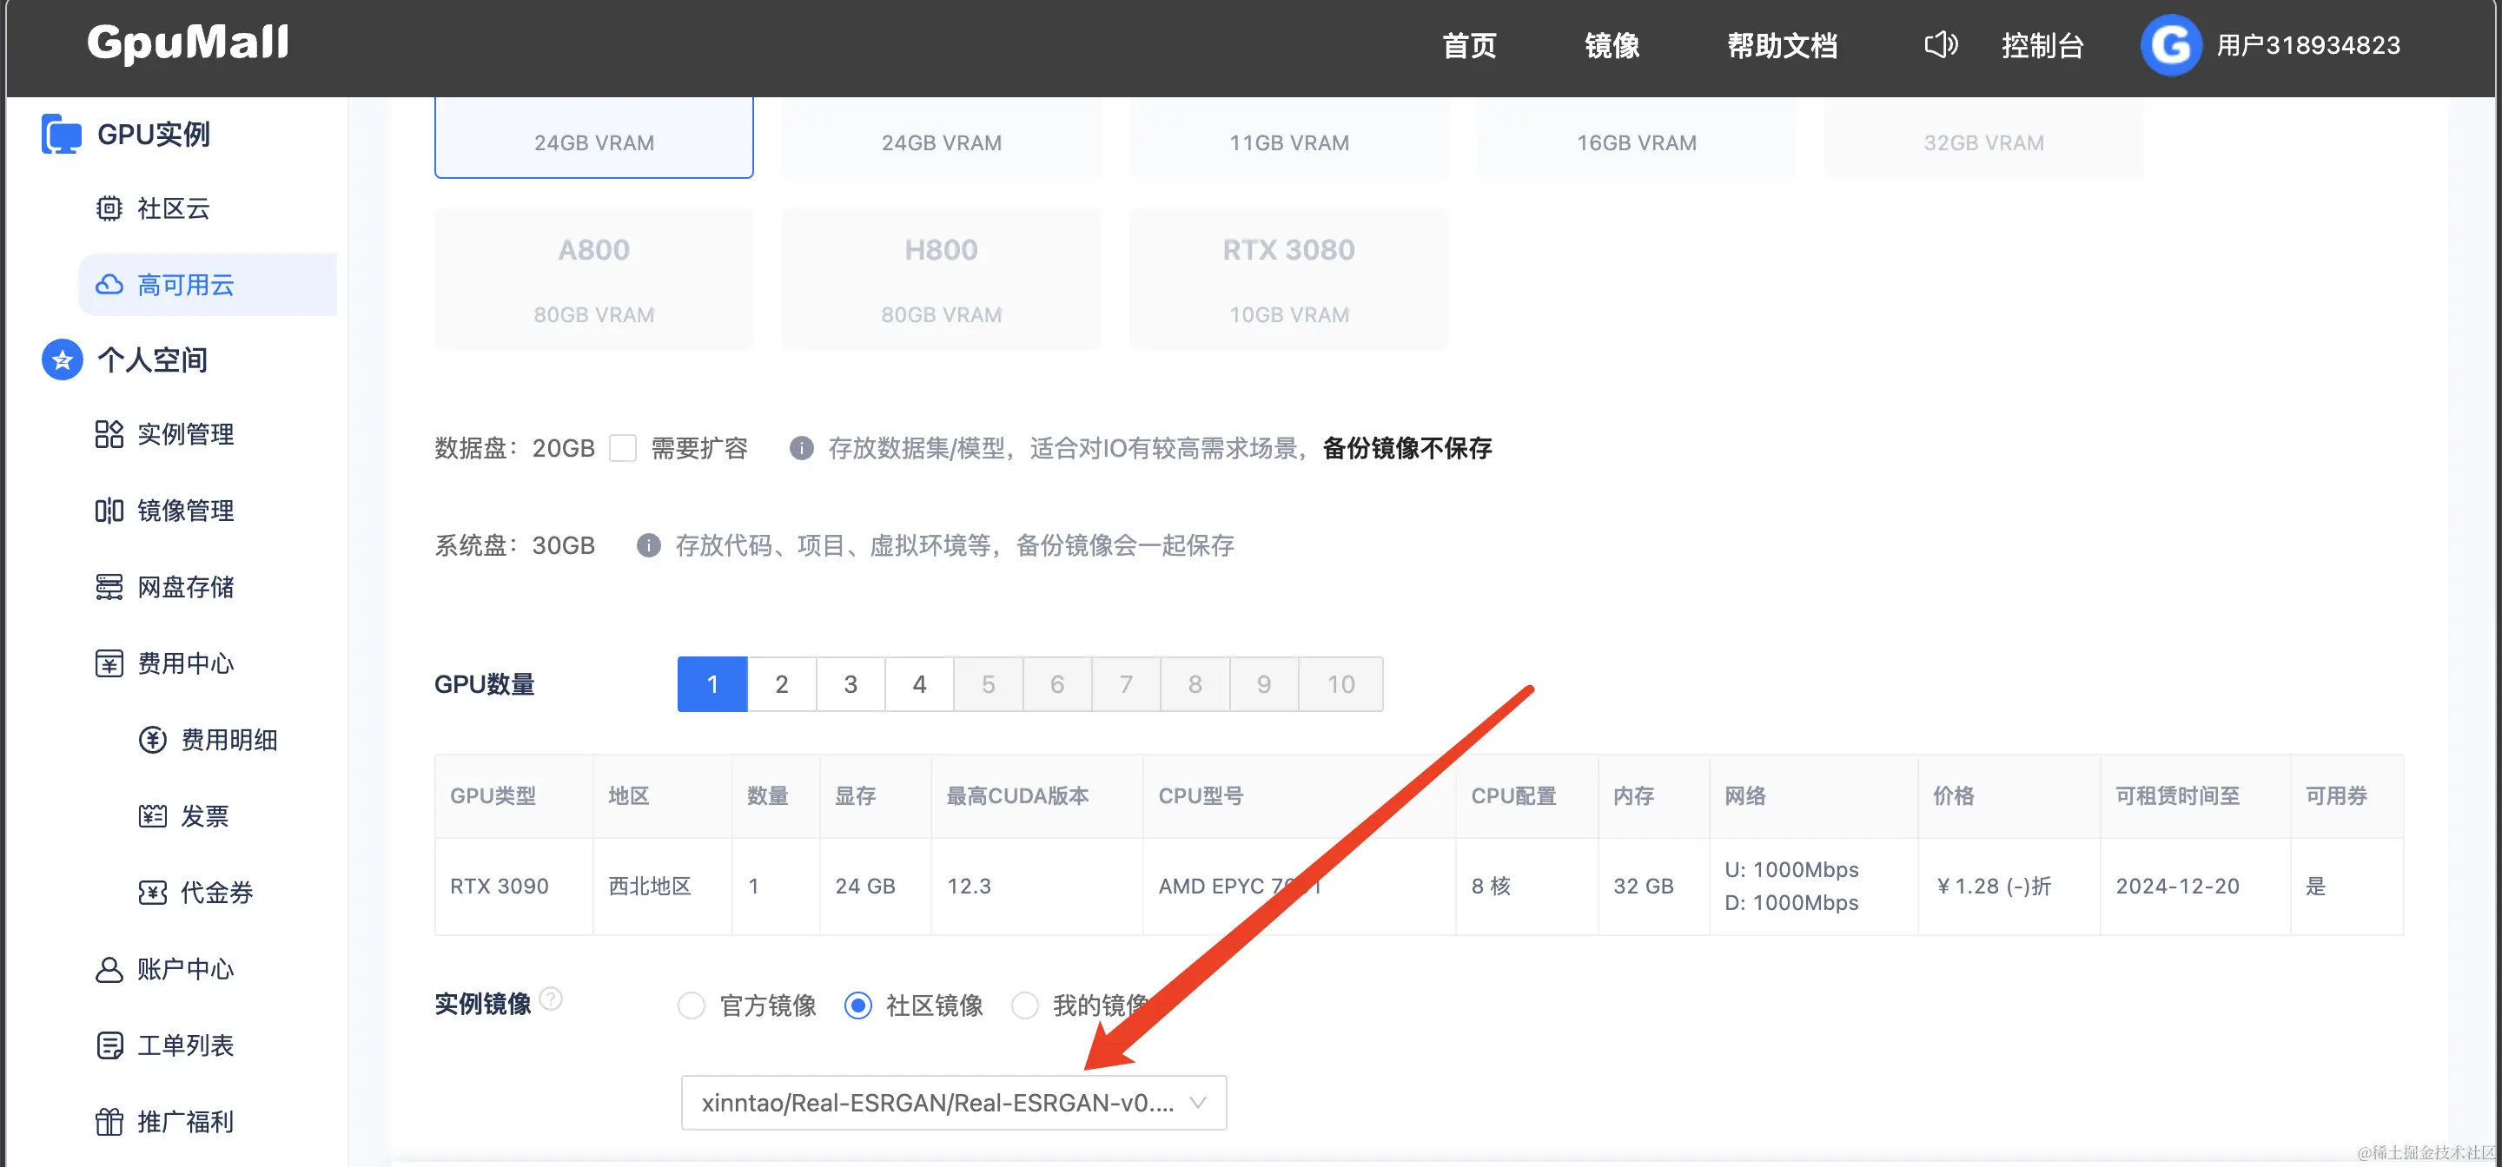
Task: Open 网盘存储 network disk storage
Action: tap(184, 587)
